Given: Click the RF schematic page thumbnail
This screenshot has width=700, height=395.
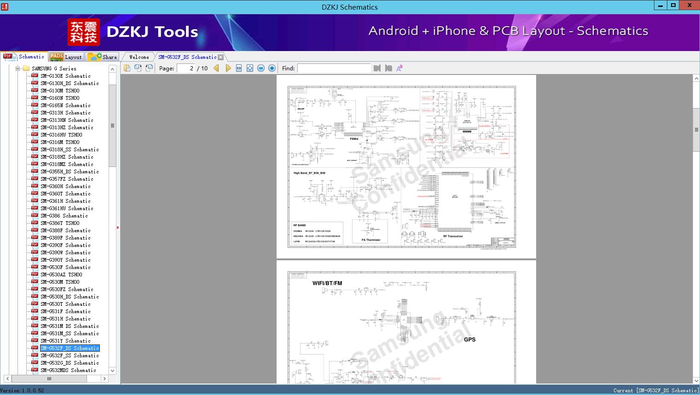Looking at the screenshot, I should click(x=406, y=166).
